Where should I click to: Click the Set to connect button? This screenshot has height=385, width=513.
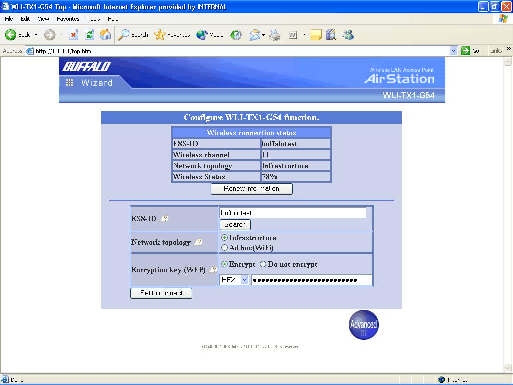tap(161, 293)
